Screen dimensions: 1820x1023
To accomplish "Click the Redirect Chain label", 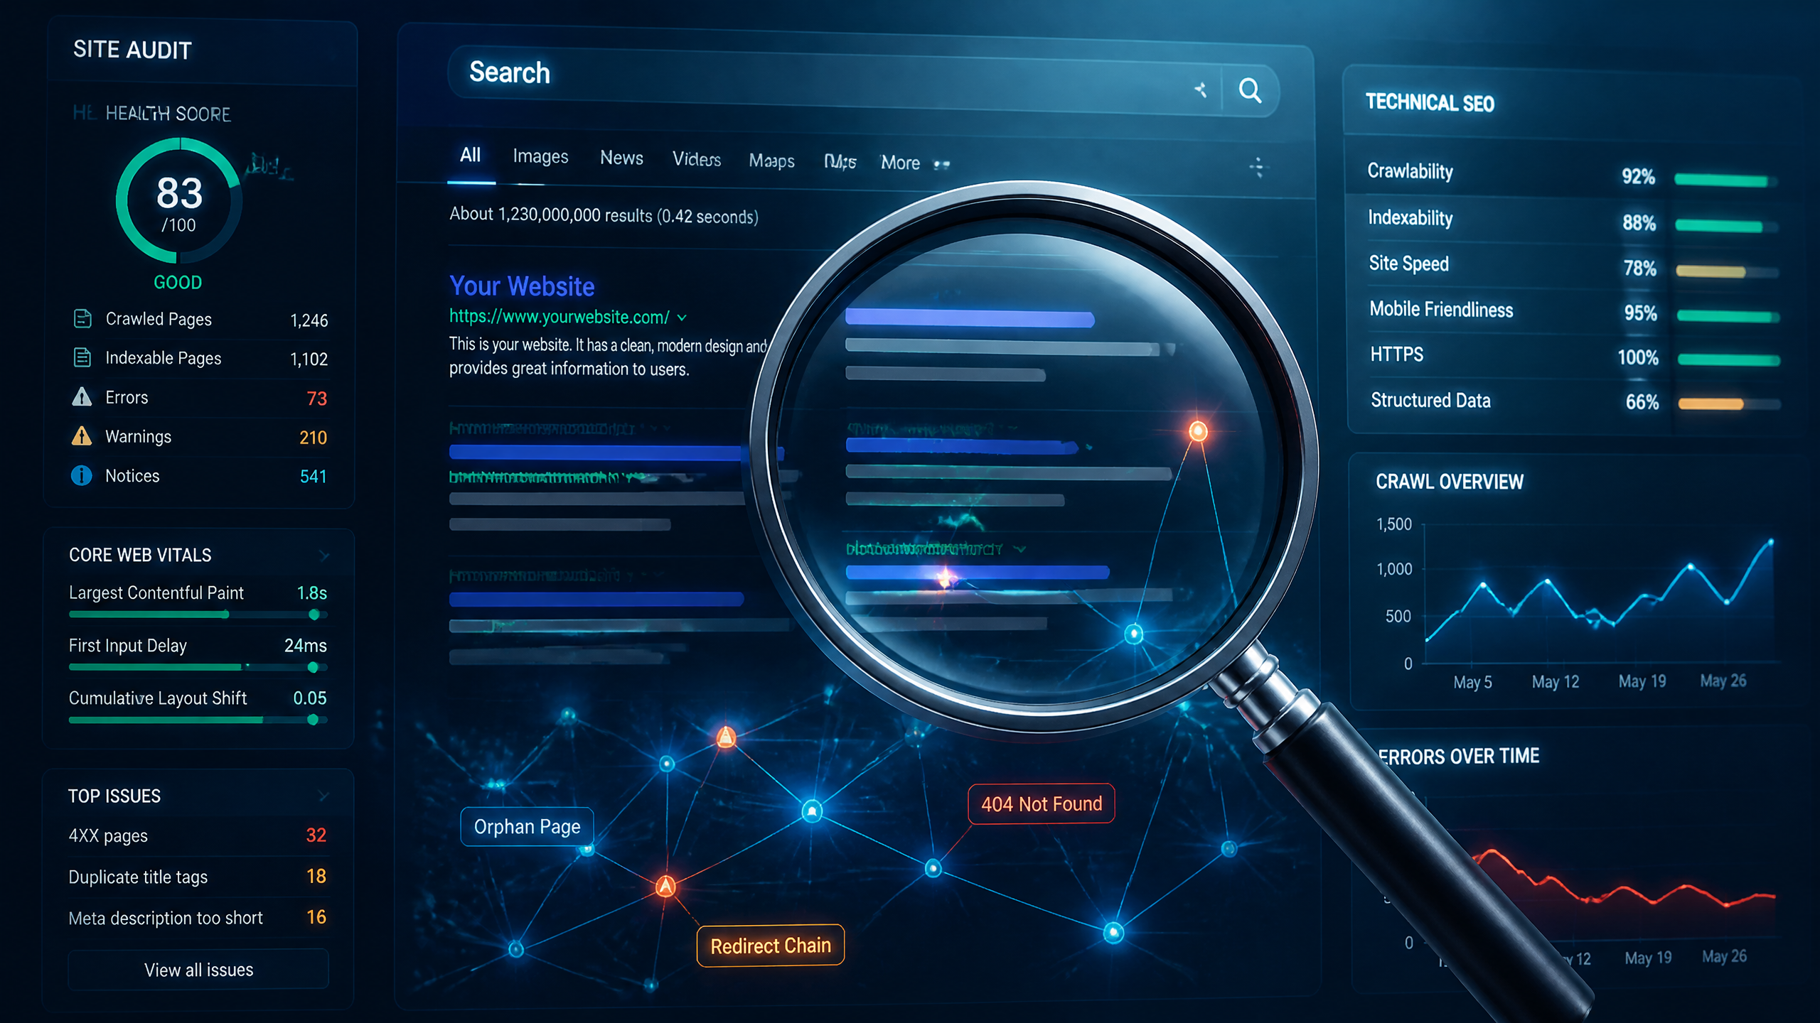I will pyautogui.click(x=771, y=946).
